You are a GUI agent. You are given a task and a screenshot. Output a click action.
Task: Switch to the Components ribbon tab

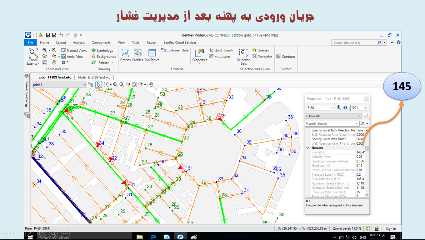(x=101, y=42)
